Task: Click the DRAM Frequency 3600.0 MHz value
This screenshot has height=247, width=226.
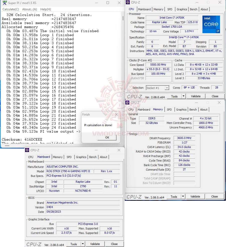Action: click(x=184, y=138)
